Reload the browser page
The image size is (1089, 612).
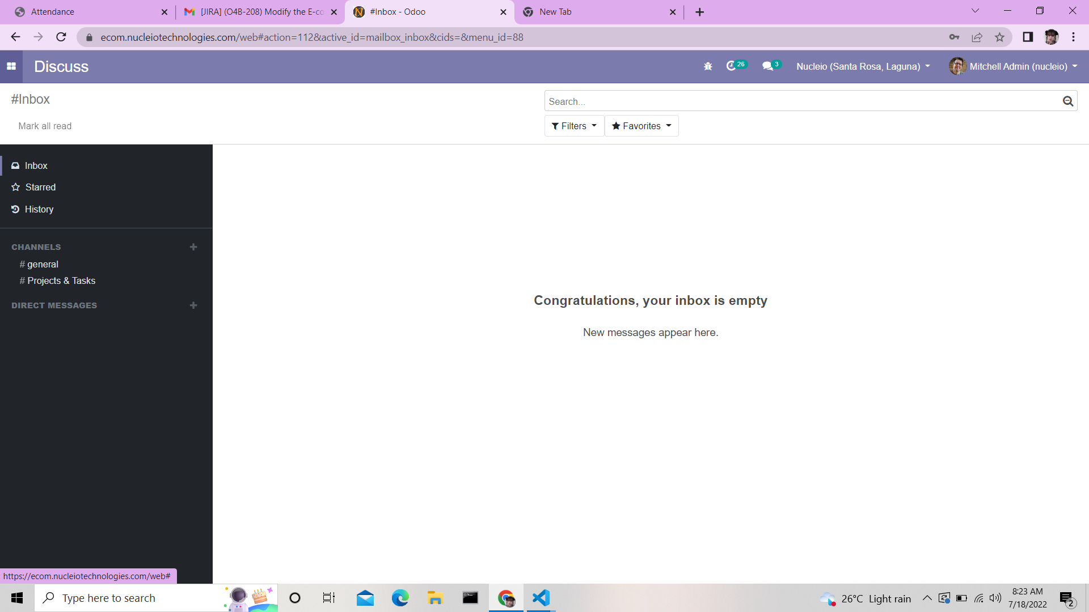point(61,37)
